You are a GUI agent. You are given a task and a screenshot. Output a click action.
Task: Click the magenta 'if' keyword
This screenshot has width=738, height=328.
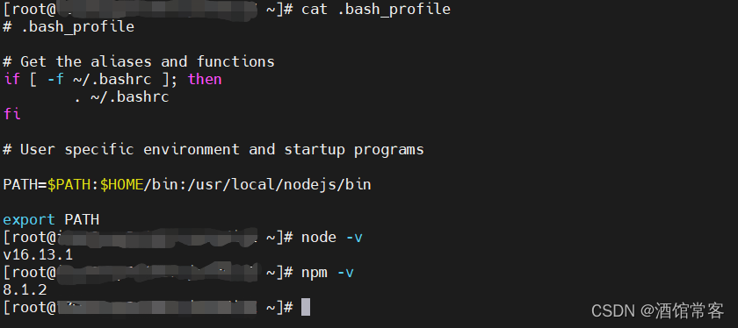[11, 79]
